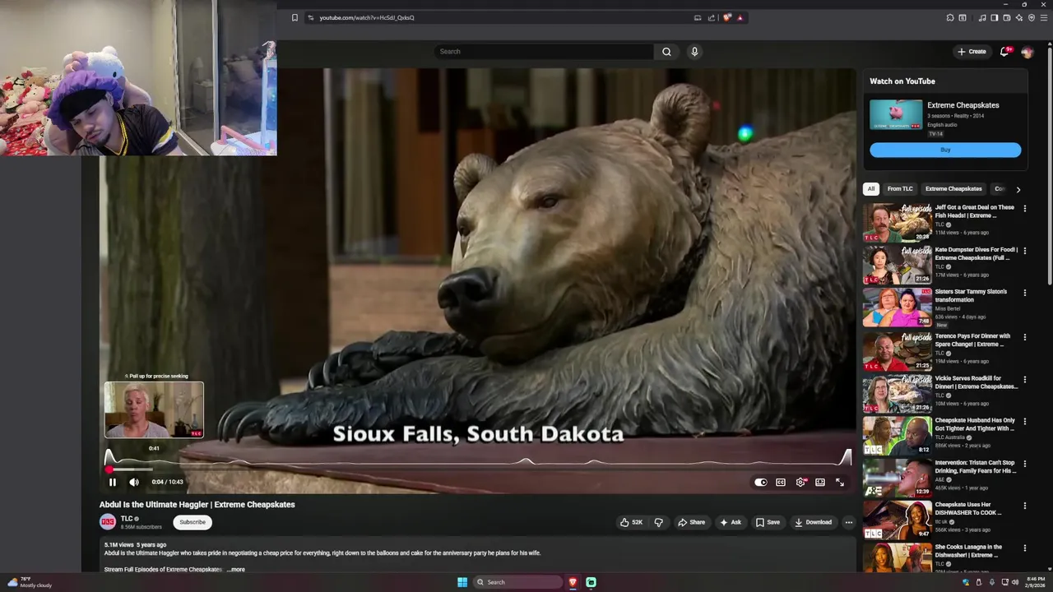Open the TLC channel avatar

click(x=108, y=522)
